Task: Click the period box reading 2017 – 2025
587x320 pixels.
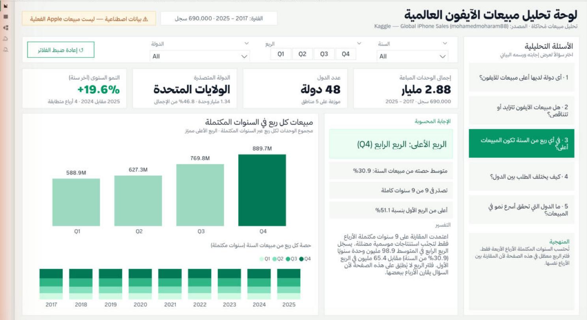Action: pos(219,19)
